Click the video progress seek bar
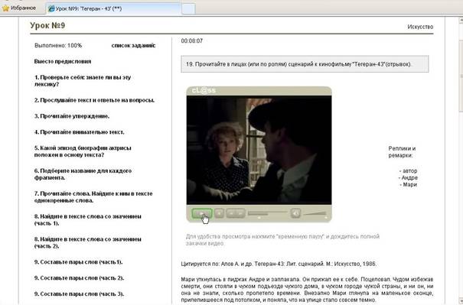Viewport: 463px width, 305px height. click(267, 213)
